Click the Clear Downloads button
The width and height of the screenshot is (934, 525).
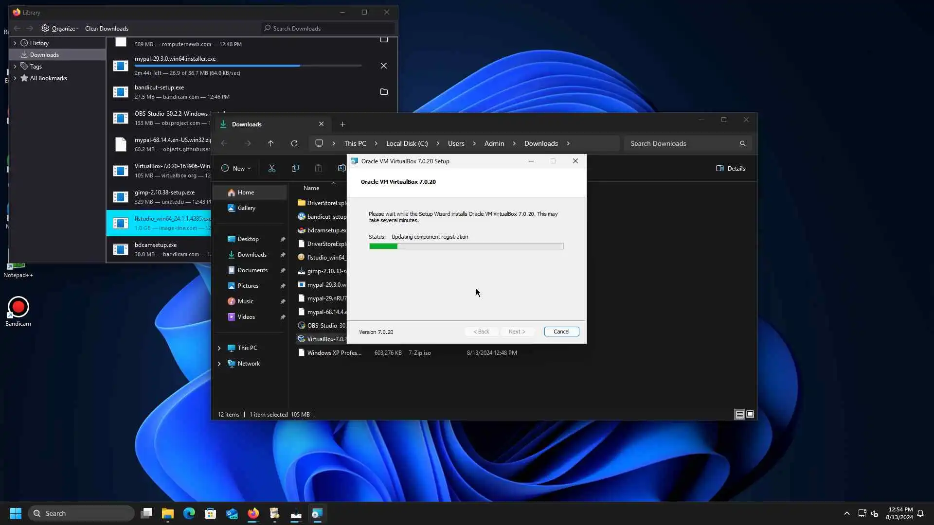coord(107,29)
